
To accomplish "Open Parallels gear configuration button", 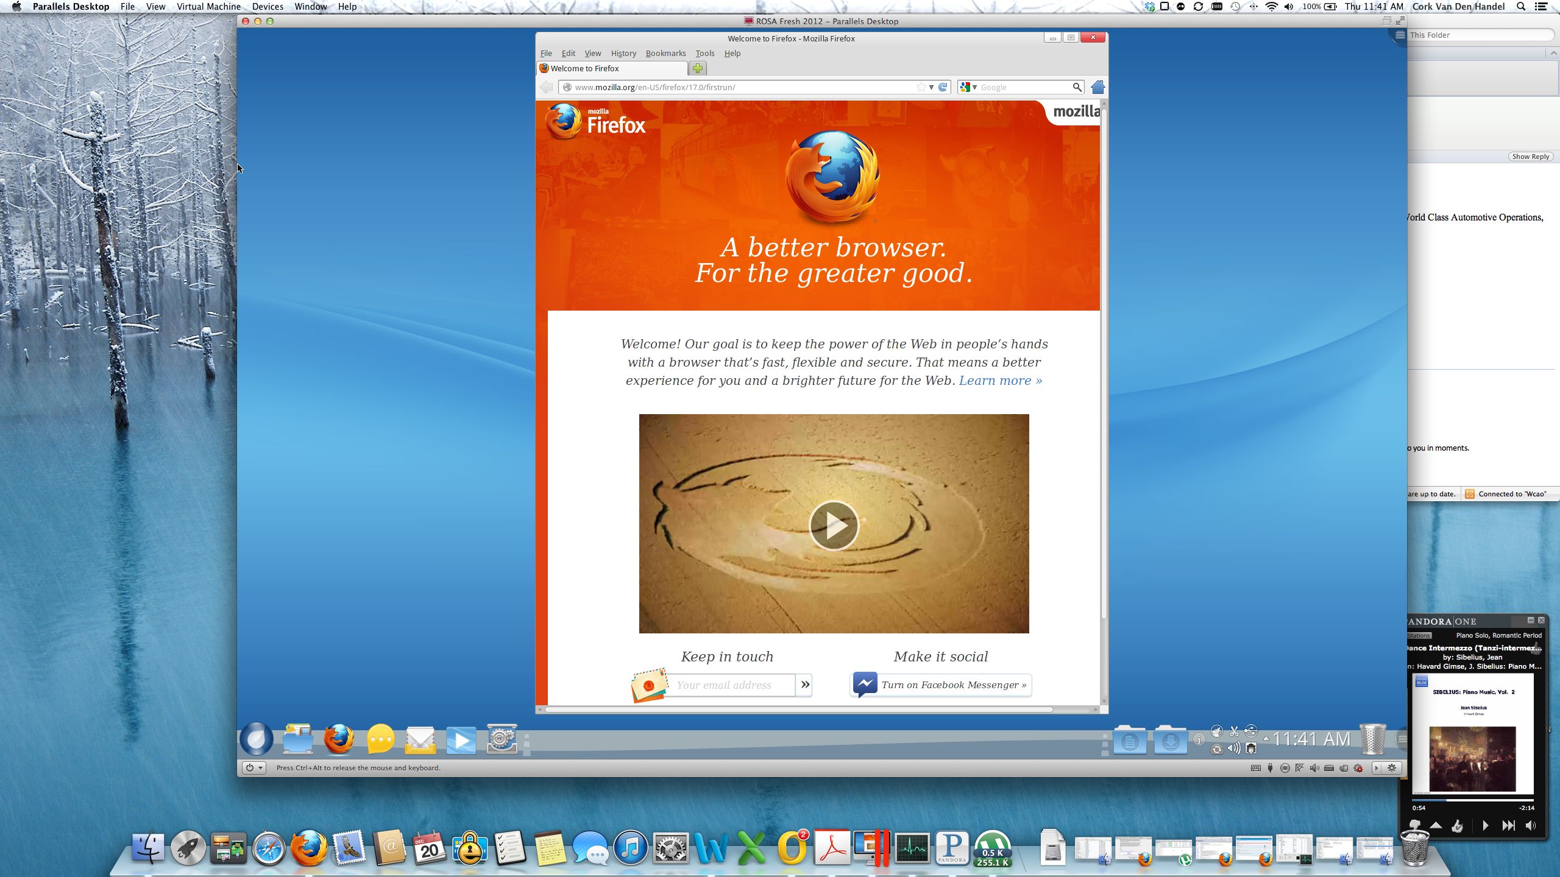I will click(1392, 768).
